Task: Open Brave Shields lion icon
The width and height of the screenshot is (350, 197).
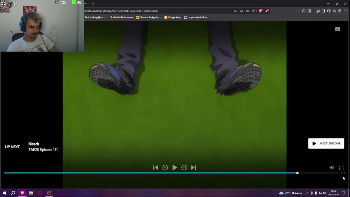Action: 260,11
